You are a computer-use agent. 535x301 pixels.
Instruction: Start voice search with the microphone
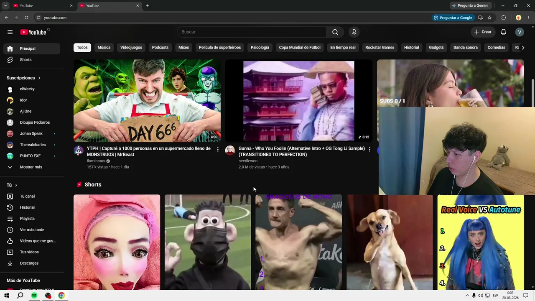point(354,32)
